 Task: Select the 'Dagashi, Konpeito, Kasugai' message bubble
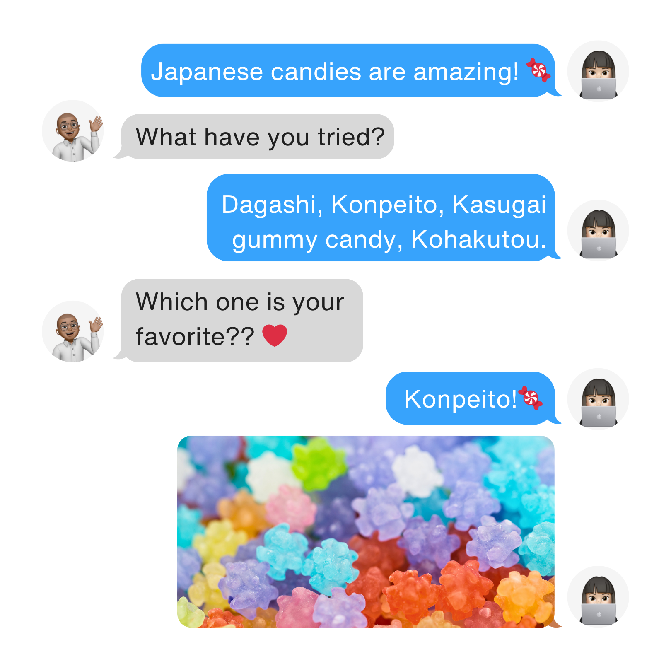click(383, 217)
